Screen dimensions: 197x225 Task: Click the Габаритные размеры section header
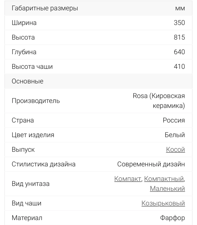(x=45, y=8)
